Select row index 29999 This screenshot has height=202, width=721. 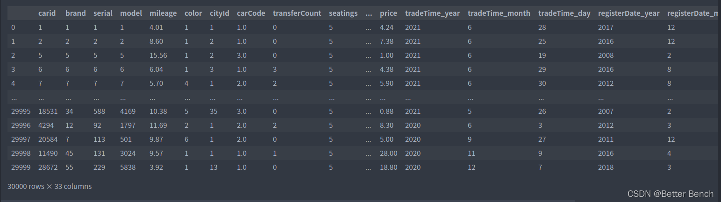(x=20, y=167)
